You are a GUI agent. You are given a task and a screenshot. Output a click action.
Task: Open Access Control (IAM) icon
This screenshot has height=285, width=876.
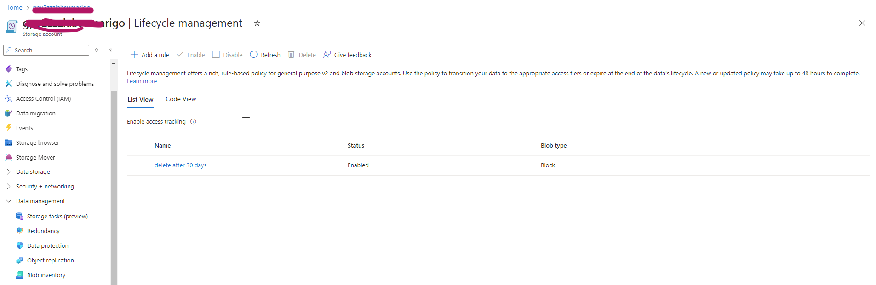[x=9, y=98]
